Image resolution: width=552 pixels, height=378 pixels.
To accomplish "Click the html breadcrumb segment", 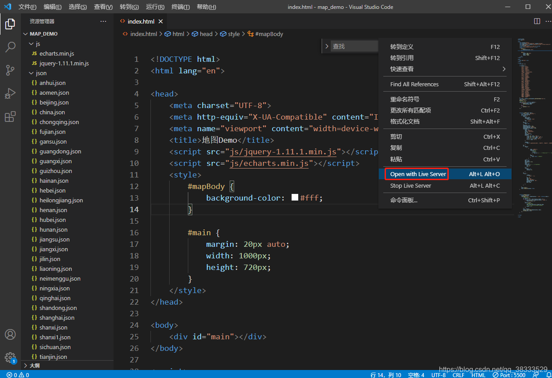I will coord(175,34).
